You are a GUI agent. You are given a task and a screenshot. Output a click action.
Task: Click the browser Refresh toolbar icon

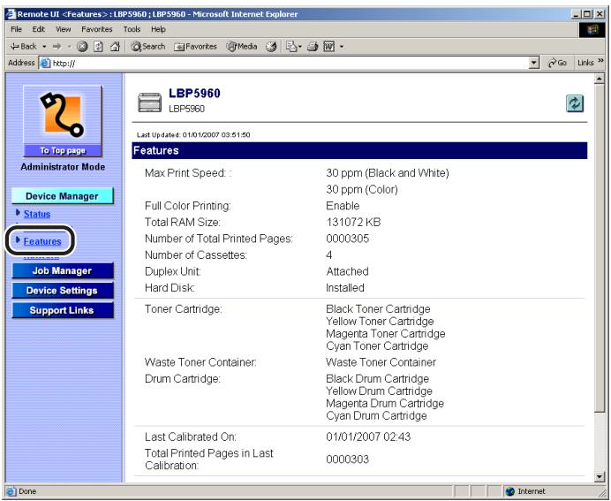[99, 47]
